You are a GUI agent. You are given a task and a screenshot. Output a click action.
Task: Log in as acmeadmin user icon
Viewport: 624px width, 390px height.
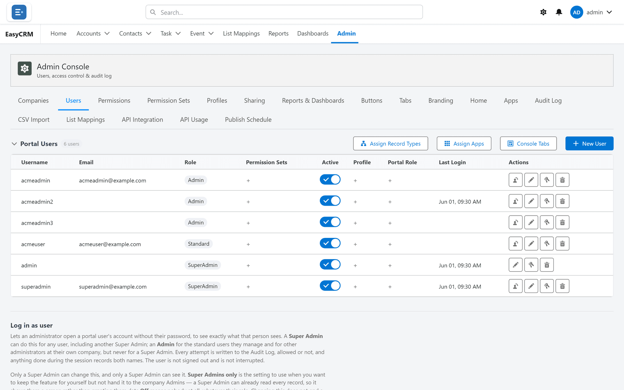point(516,180)
